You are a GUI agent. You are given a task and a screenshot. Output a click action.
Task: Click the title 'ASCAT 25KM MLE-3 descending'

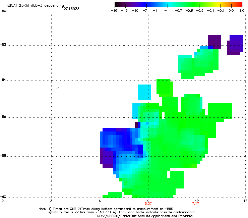[35, 5]
